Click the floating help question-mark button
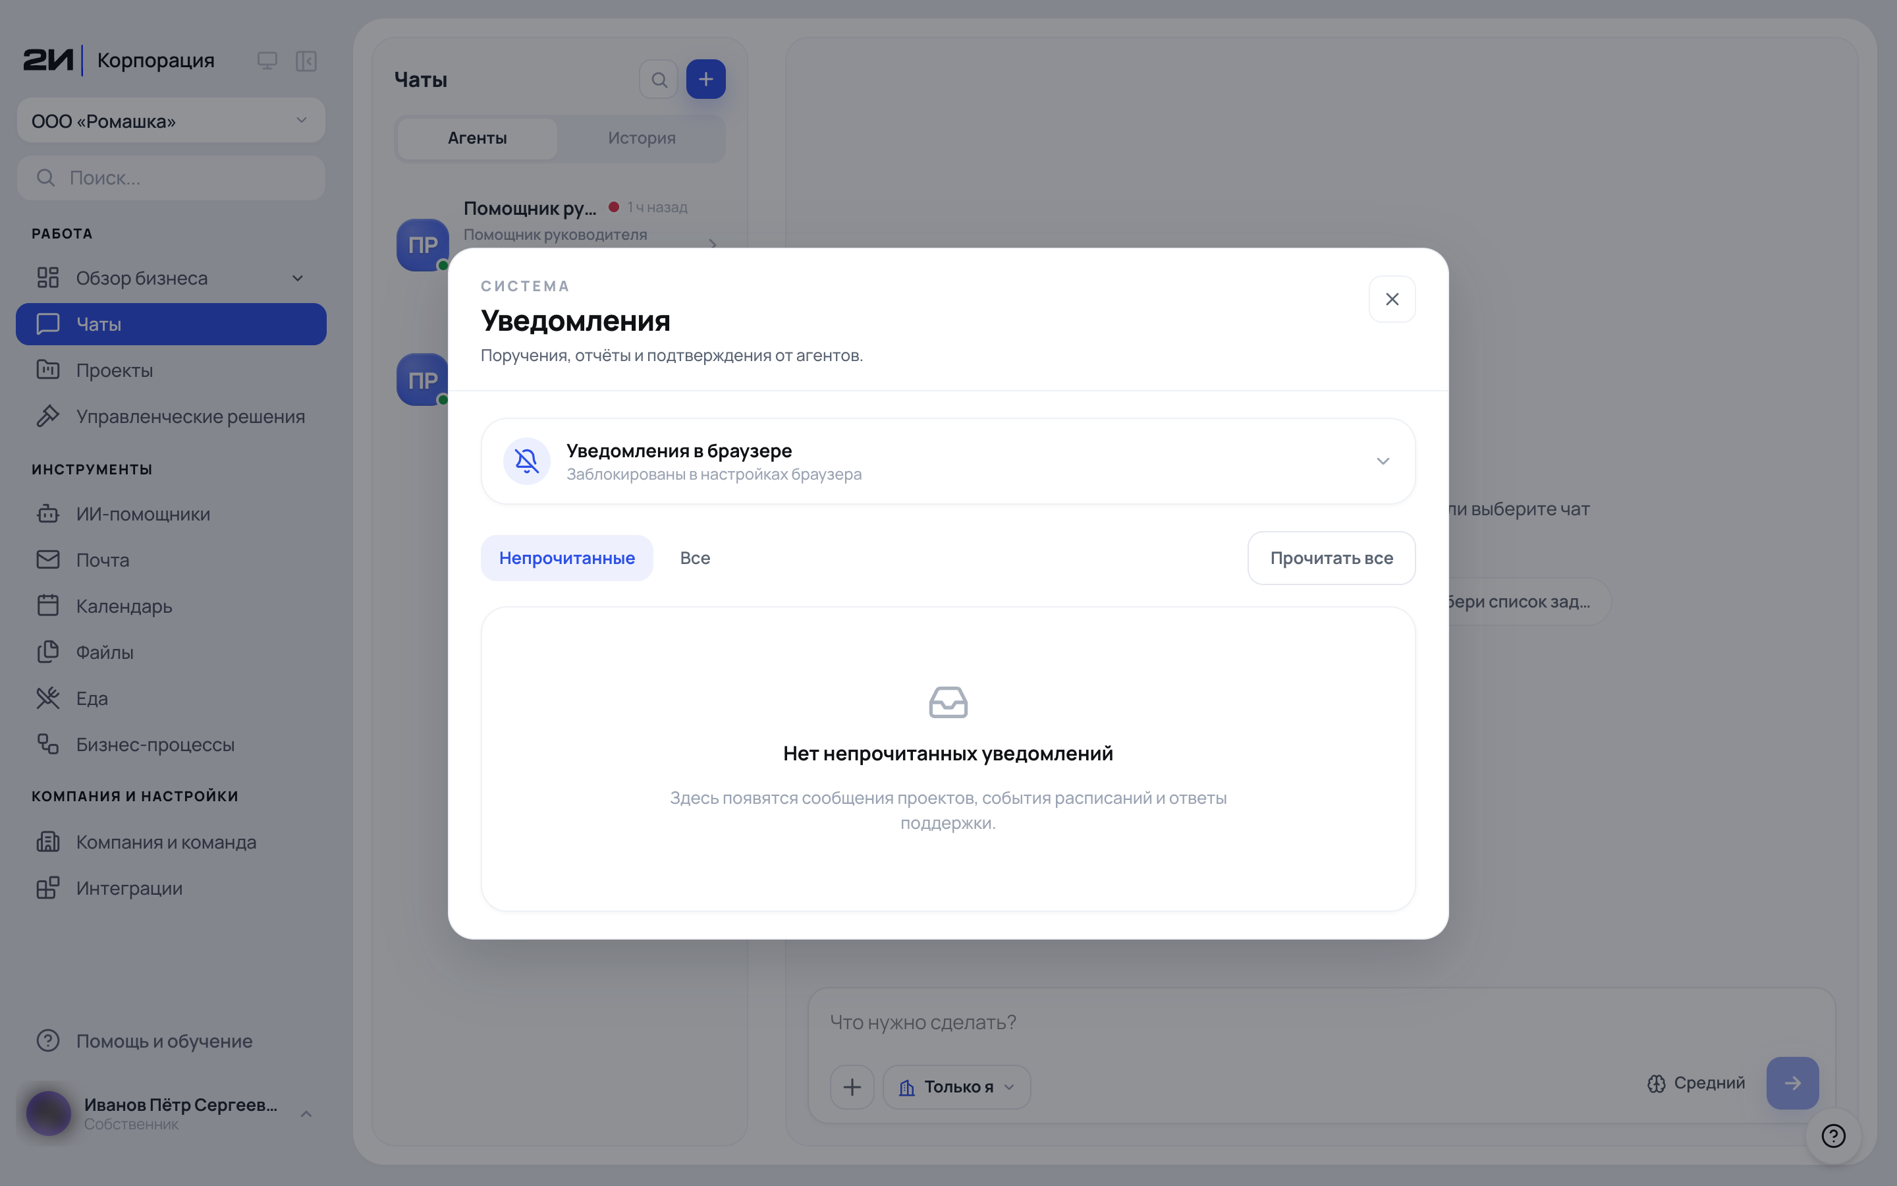 1834,1136
